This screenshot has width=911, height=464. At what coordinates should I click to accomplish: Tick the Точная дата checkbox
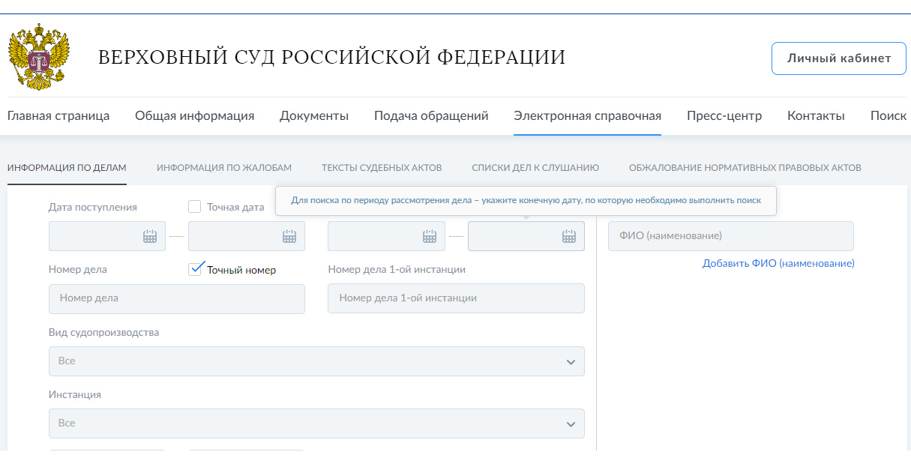coord(195,207)
